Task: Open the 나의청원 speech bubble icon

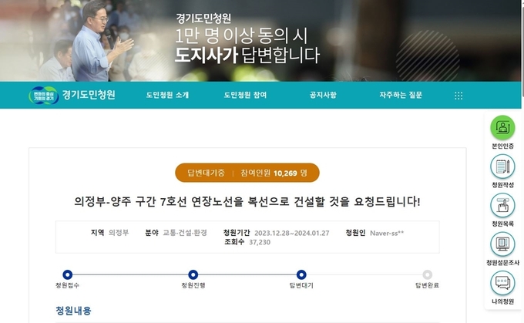Action: (502, 283)
